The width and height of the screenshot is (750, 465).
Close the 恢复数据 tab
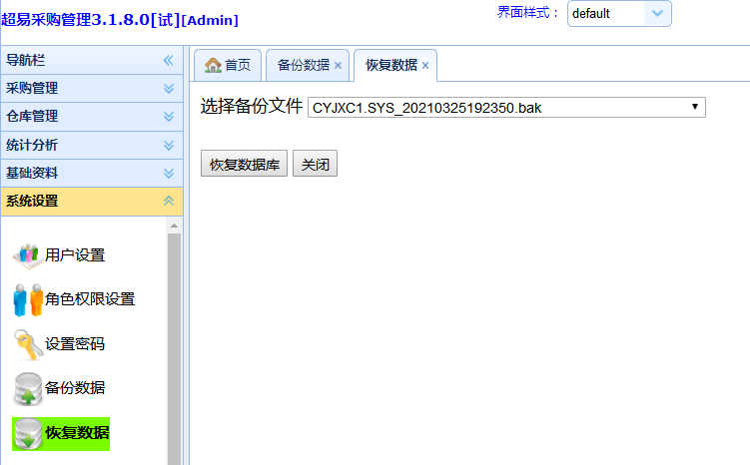425,66
